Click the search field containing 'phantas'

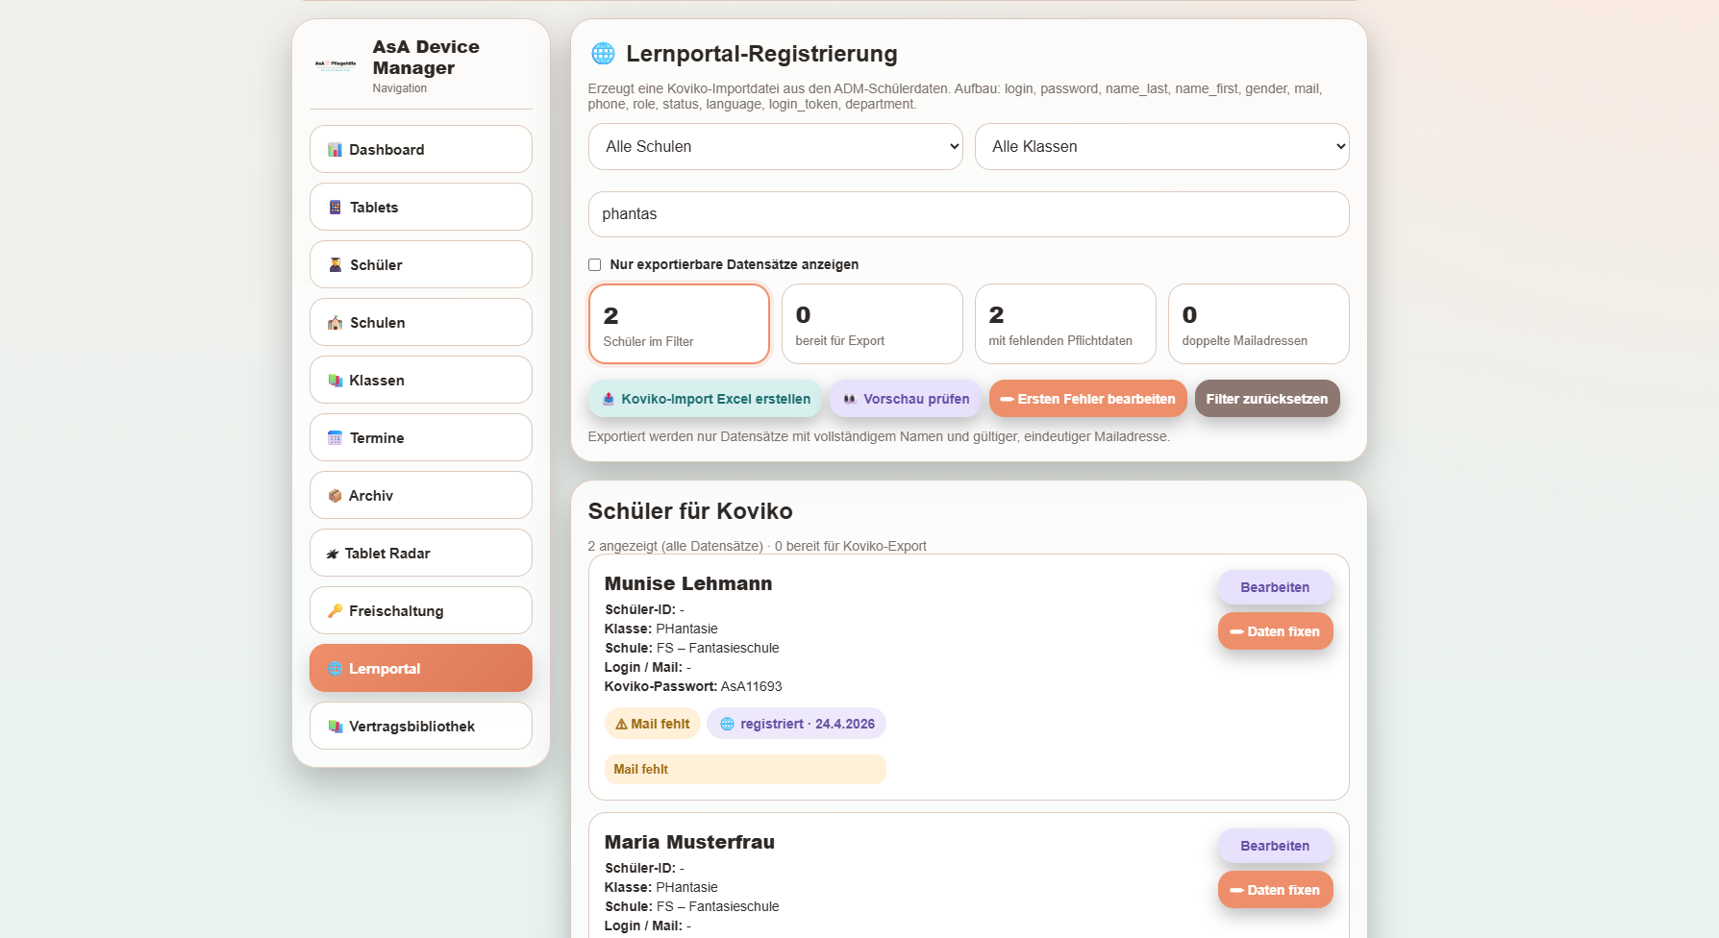[x=969, y=214]
